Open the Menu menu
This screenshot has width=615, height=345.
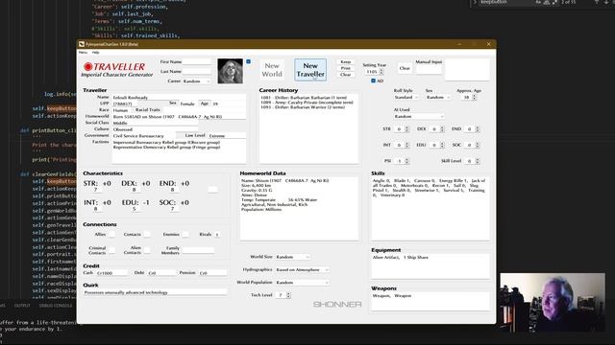(83, 52)
